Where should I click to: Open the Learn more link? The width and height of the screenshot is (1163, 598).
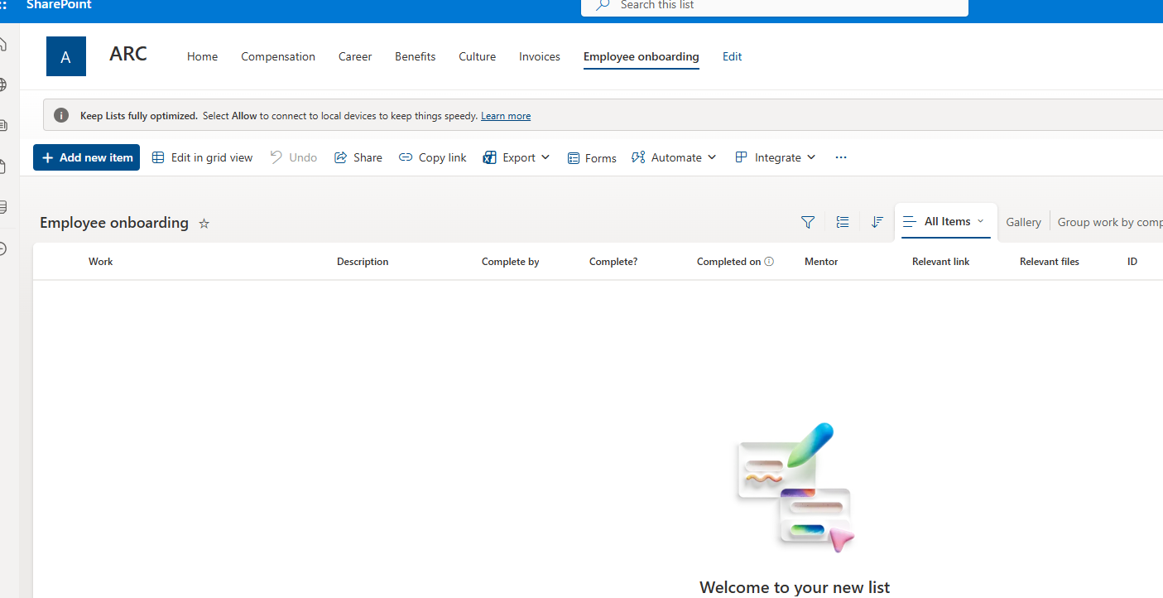[x=506, y=116]
